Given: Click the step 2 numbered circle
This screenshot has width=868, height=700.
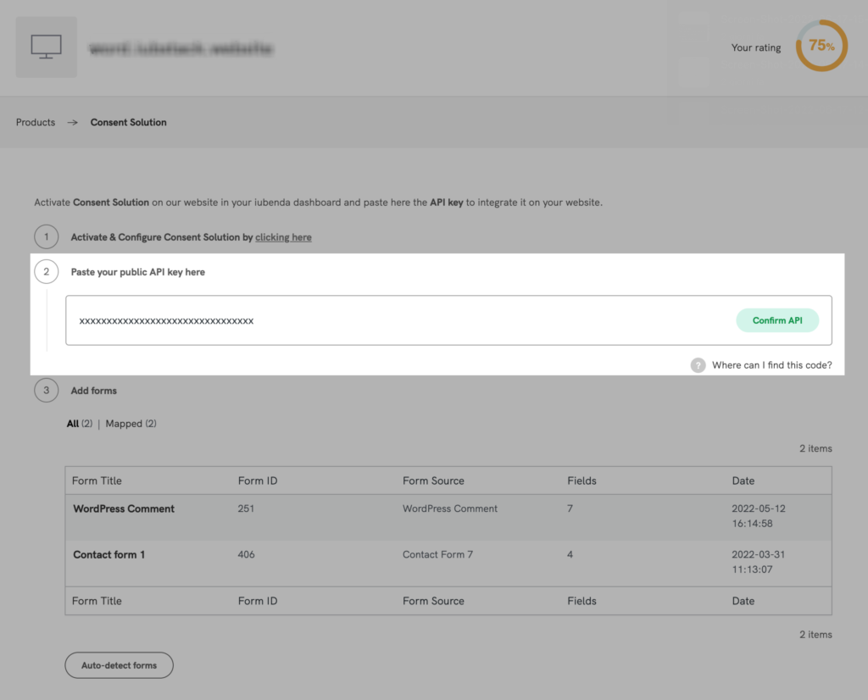Looking at the screenshot, I should point(47,271).
